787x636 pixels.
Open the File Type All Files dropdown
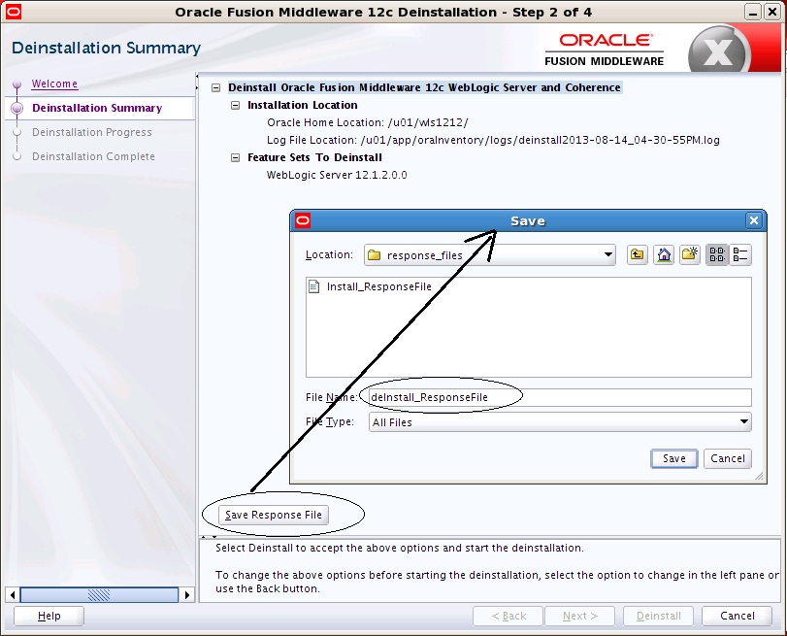click(560, 422)
